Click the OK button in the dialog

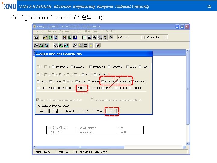(x=53, y=111)
